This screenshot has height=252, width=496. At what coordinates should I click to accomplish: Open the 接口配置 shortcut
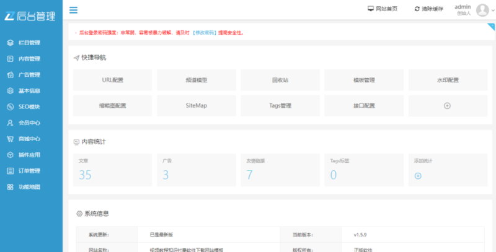point(364,106)
